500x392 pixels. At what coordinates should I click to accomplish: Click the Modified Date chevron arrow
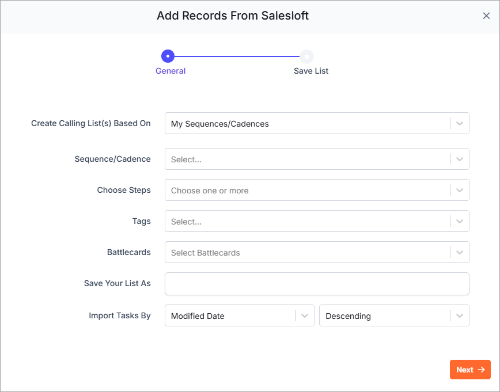point(305,315)
